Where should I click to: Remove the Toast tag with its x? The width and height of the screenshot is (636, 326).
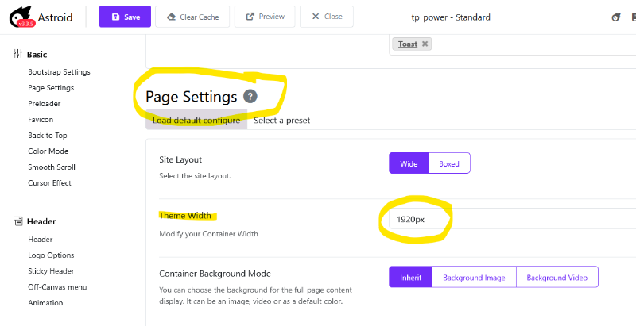click(425, 44)
